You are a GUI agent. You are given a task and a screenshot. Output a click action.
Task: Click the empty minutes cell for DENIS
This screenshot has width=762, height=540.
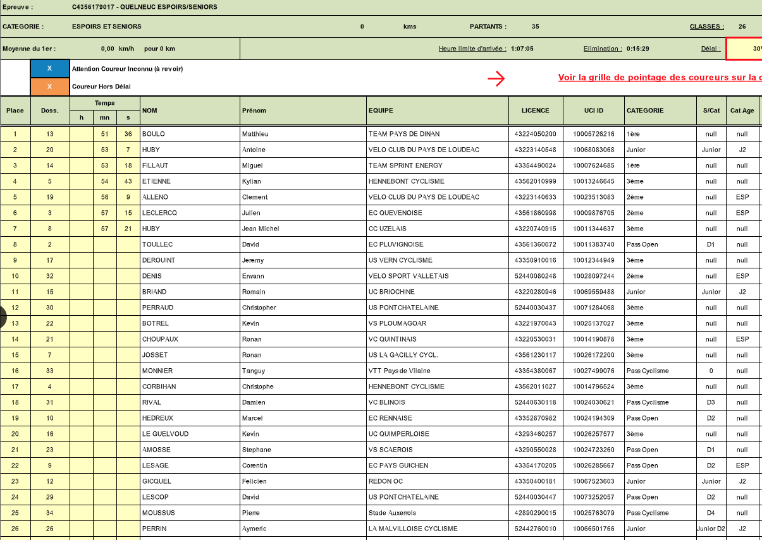click(105, 276)
